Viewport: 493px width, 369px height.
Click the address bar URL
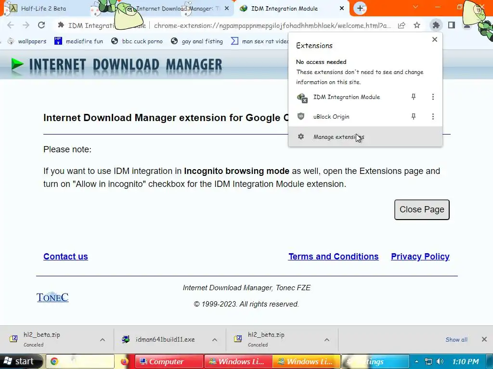(272, 25)
